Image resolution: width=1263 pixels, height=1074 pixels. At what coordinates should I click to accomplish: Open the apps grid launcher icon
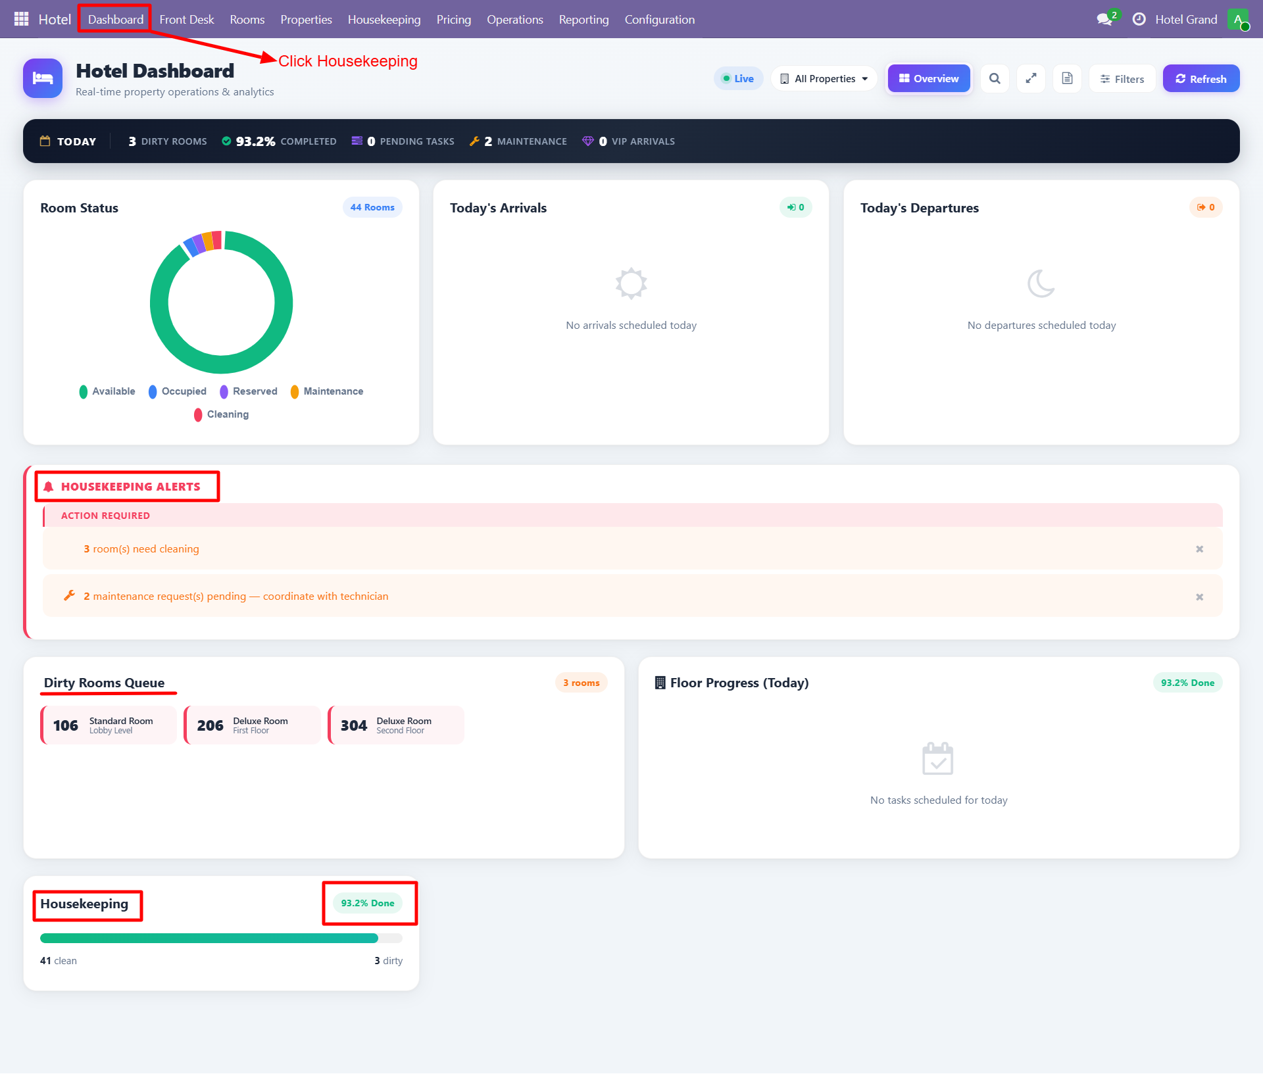click(20, 19)
